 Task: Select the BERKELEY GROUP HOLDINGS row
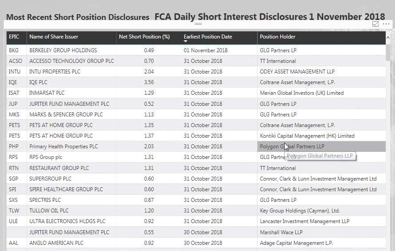coord(63,50)
